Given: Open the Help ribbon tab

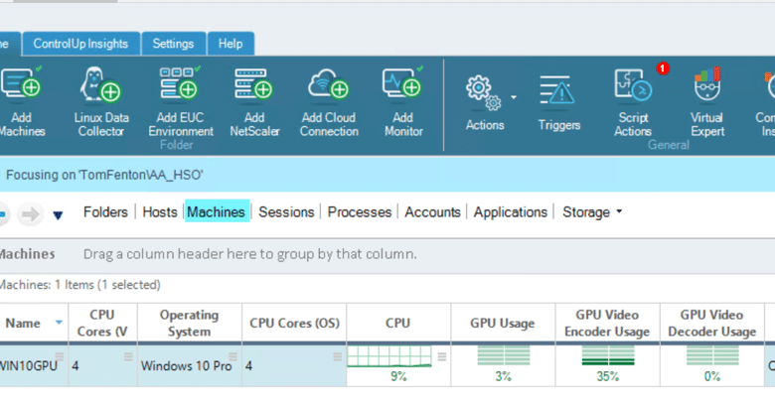Looking at the screenshot, I should pyautogui.click(x=231, y=44).
